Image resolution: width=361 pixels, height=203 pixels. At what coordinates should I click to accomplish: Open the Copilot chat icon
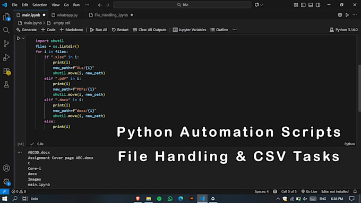[x=257, y=5]
